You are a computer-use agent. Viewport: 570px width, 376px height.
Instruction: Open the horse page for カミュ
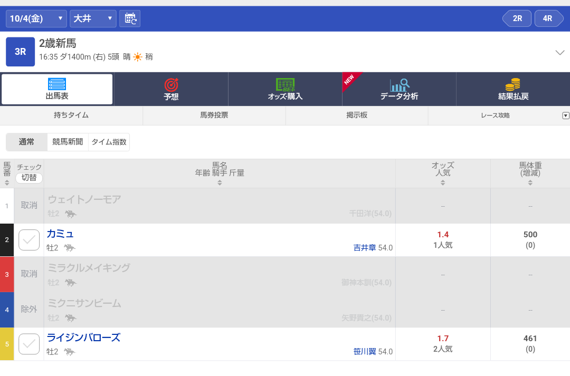(x=60, y=234)
